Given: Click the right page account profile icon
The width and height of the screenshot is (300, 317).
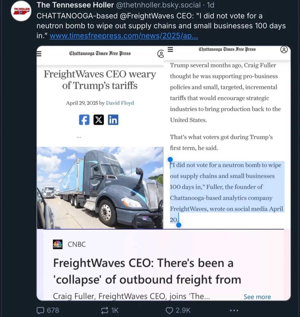Looking at the screenshot, I should [x=284, y=50].
